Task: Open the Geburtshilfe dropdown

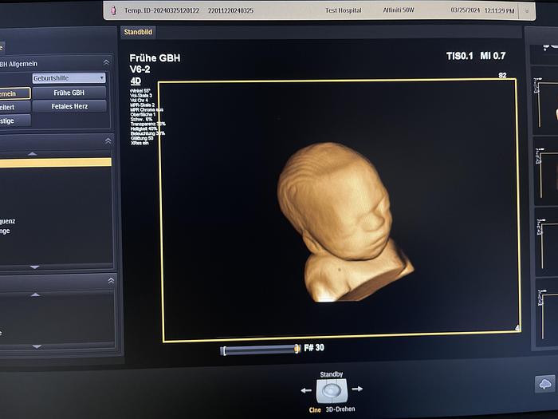Action: (69, 78)
